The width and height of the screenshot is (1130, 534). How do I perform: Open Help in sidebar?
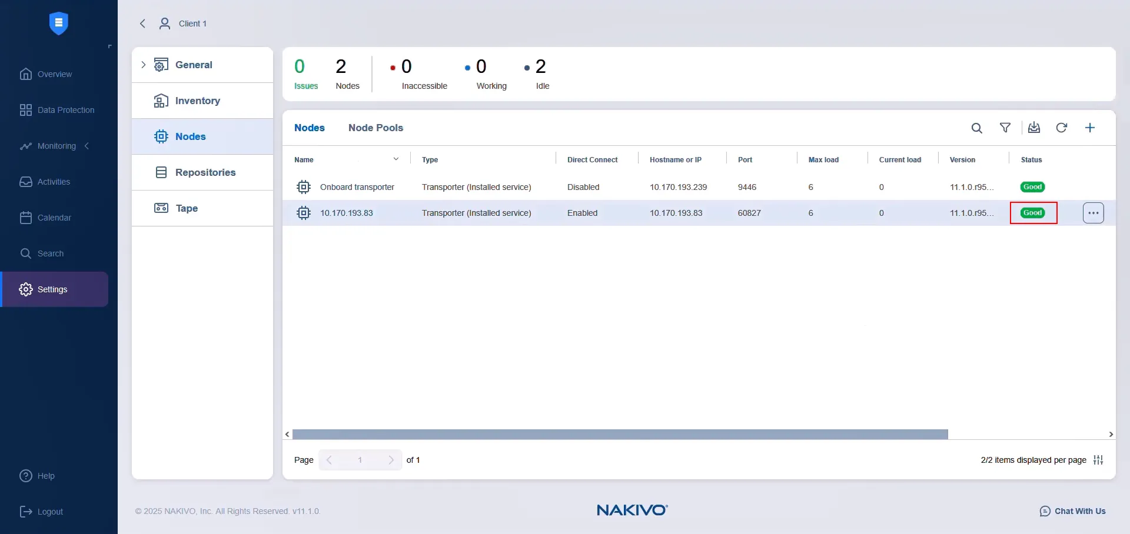[x=37, y=476]
